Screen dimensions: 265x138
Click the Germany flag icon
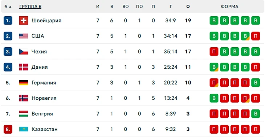tap(24, 83)
